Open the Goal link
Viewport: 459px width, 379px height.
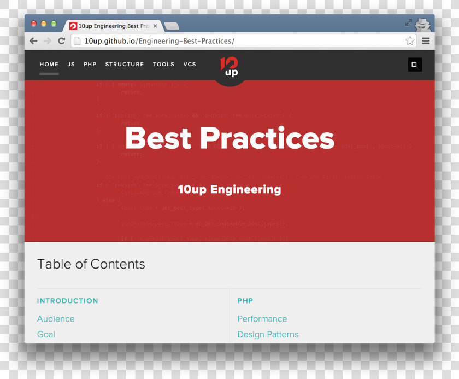pyautogui.click(x=46, y=334)
